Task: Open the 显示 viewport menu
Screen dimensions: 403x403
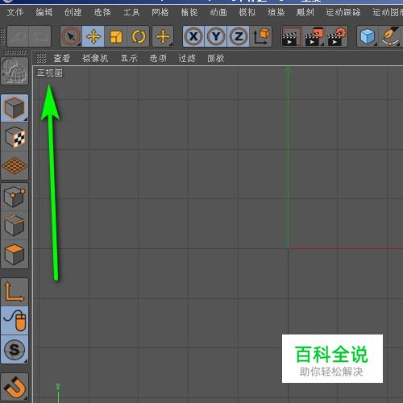Action: tap(129, 58)
